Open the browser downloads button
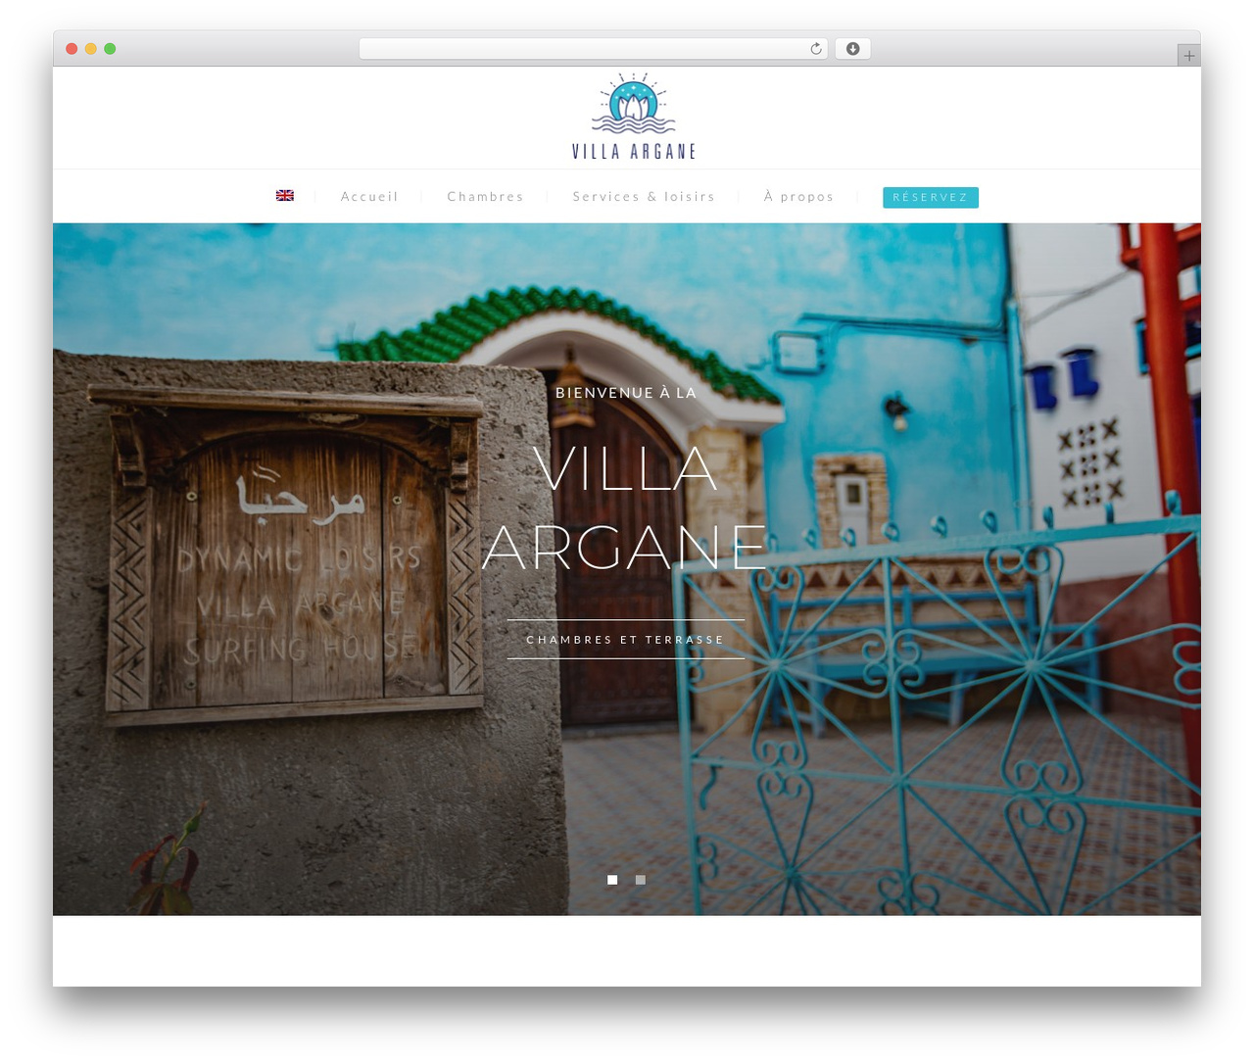This screenshot has width=1254, height=1062. tap(852, 49)
